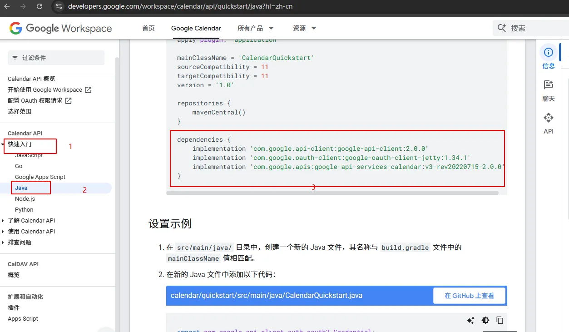
Task: Copy the code sample with copy icon
Action: coord(500,320)
